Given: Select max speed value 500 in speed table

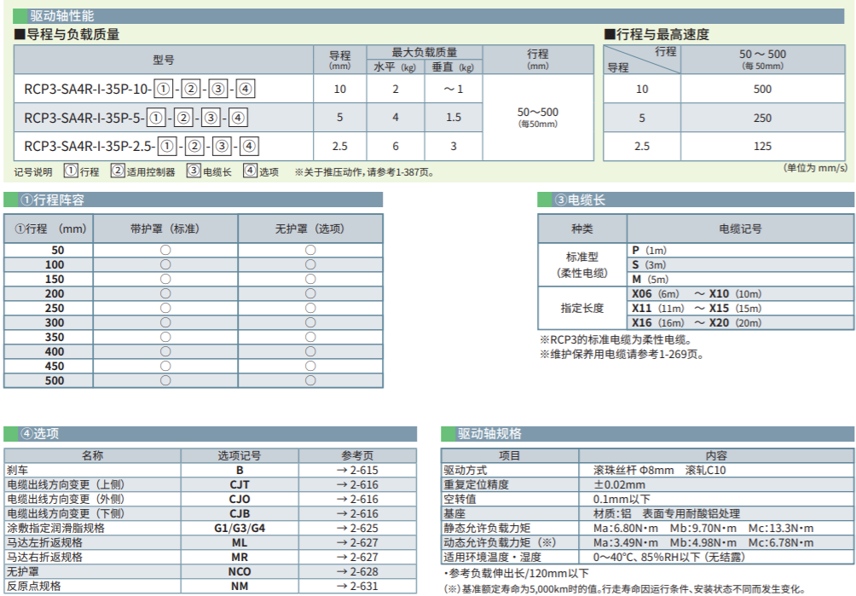Looking at the screenshot, I should pos(762,89).
